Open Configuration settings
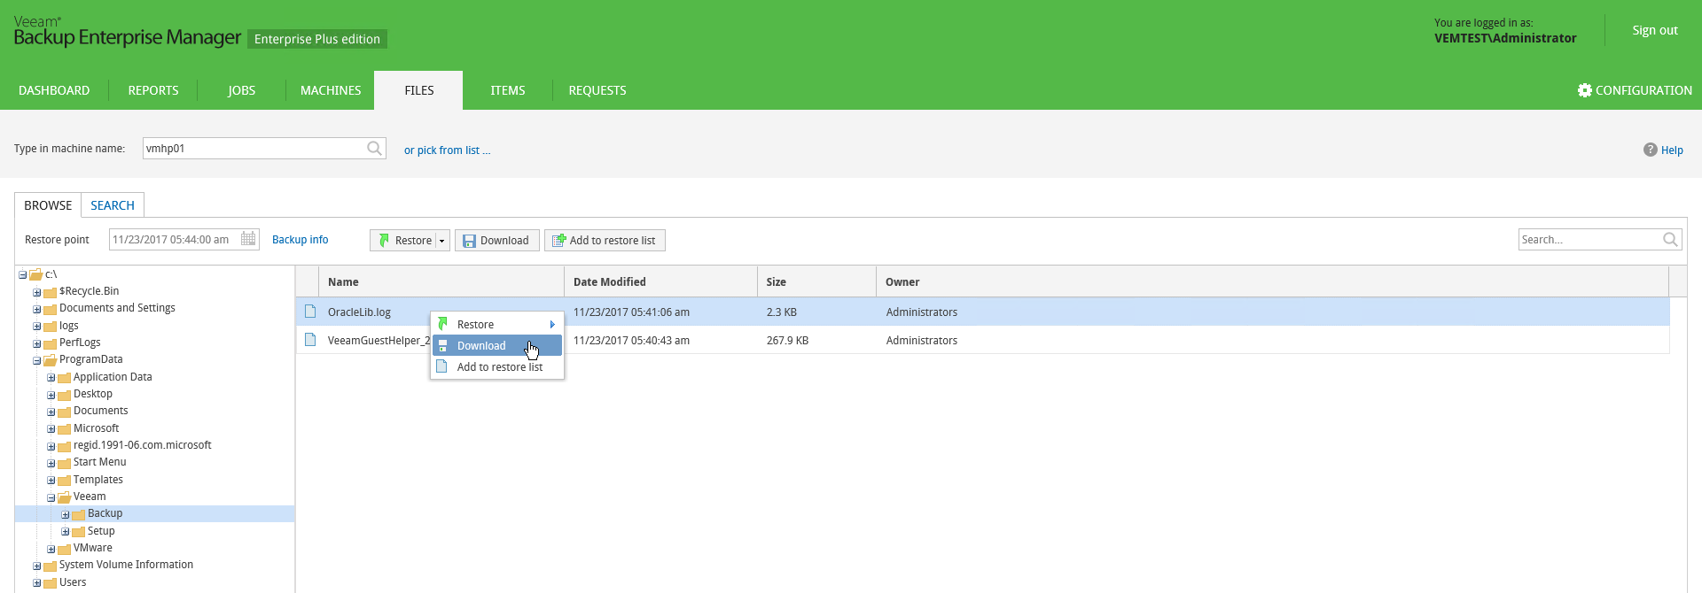Image resolution: width=1702 pixels, height=593 pixels. (1635, 90)
